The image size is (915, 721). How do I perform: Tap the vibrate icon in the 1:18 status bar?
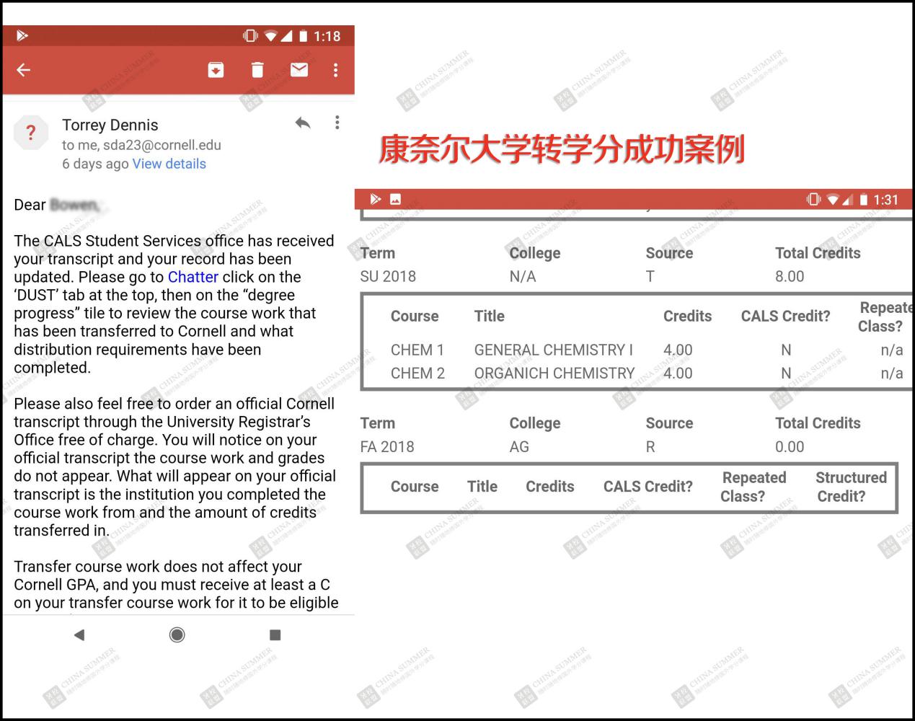(250, 35)
